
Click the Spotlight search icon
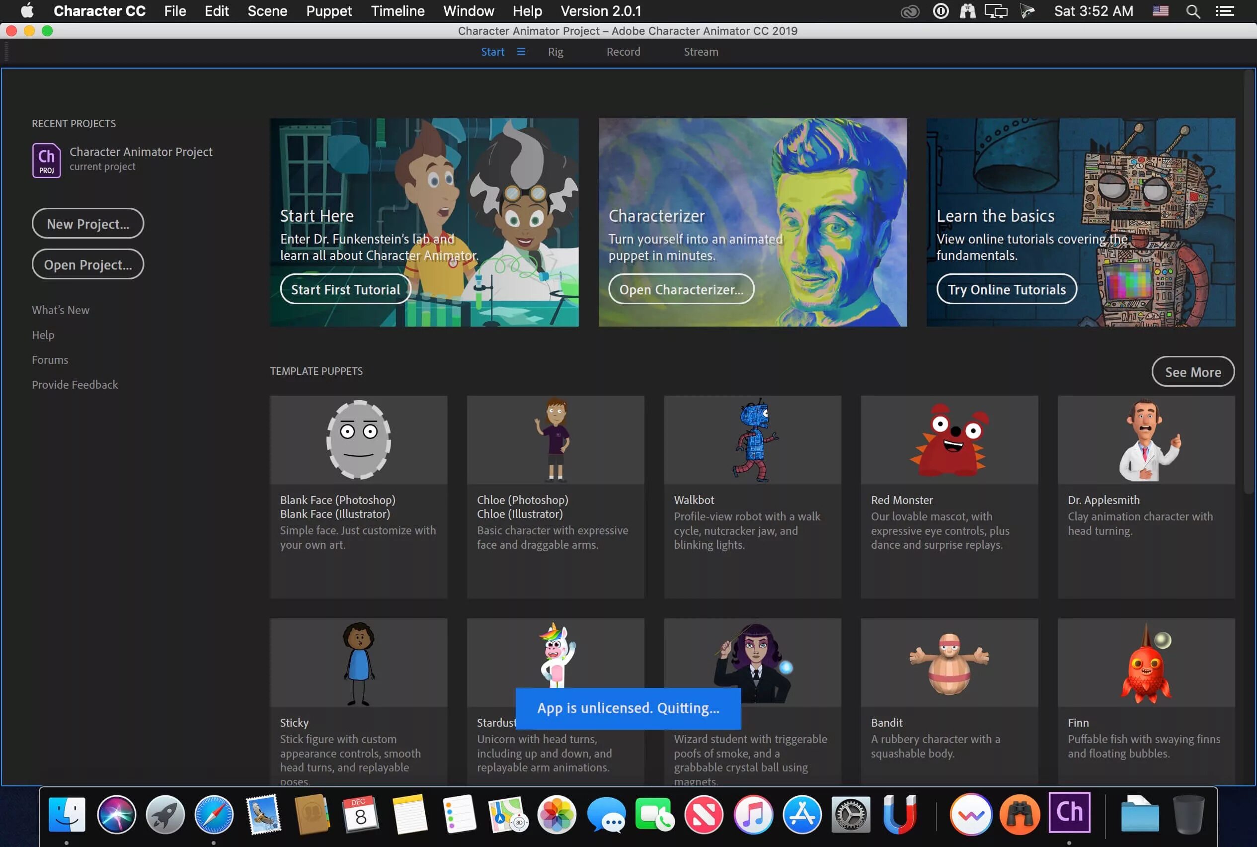click(x=1193, y=11)
